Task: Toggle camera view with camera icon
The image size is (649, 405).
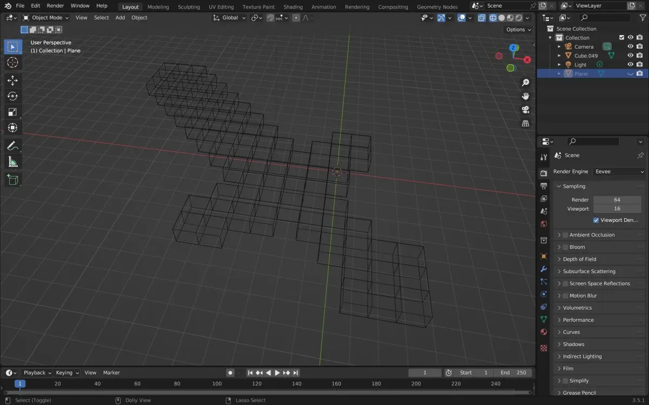Action: (525, 110)
